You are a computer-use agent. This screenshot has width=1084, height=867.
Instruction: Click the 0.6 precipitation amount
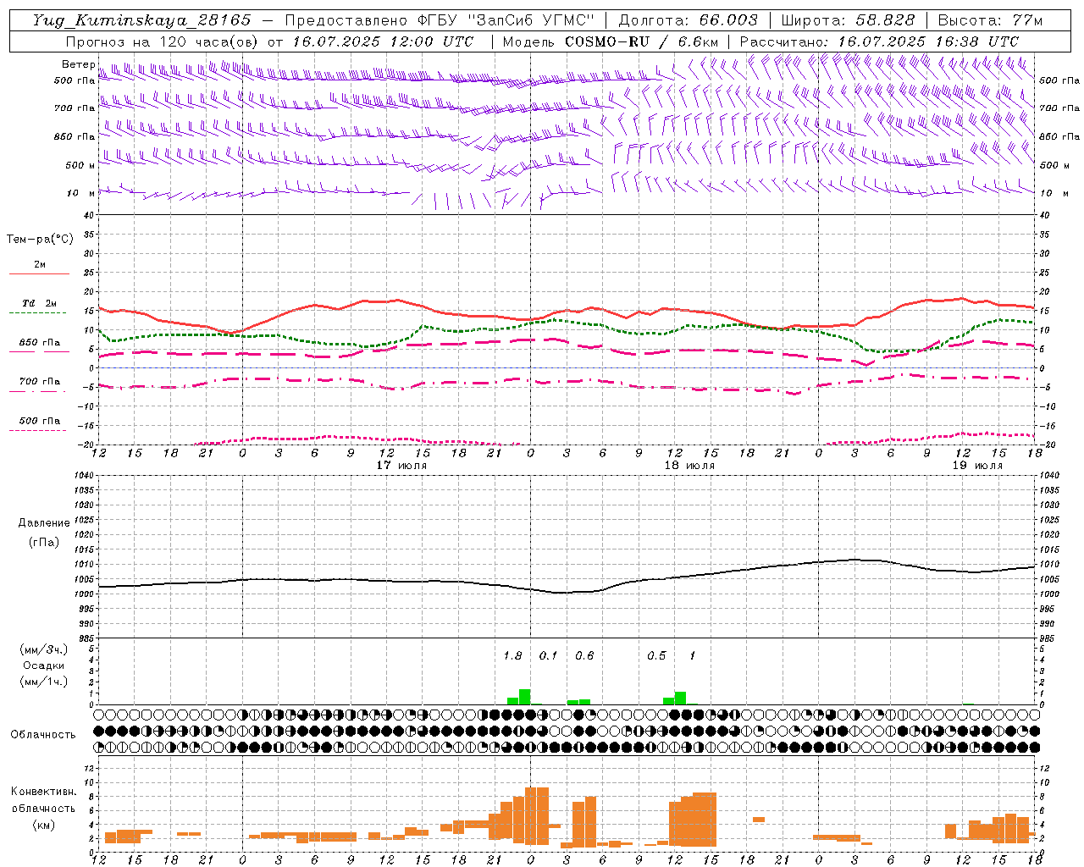click(584, 655)
